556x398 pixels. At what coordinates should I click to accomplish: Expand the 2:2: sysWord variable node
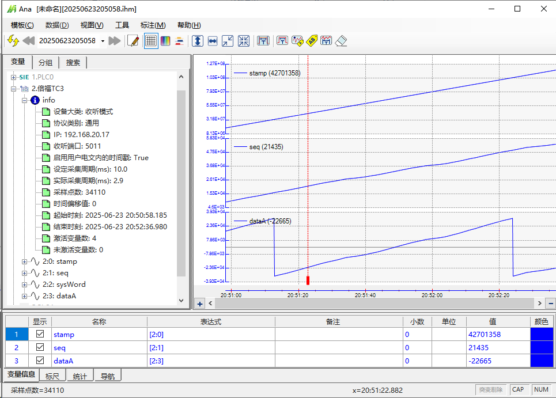(x=24, y=285)
